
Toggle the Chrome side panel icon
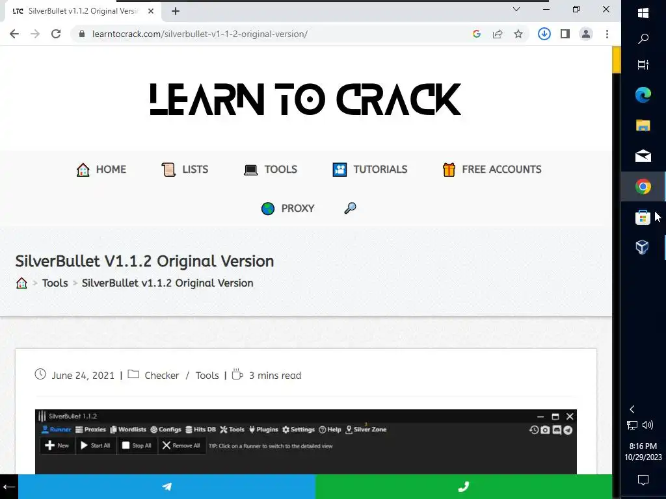click(565, 34)
